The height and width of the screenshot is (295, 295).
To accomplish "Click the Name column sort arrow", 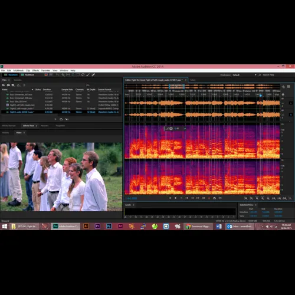I will click(32, 90).
